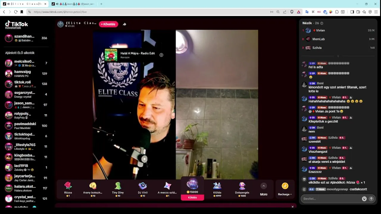
Task: Open the browser hamburger main menu
Action: pos(376,12)
